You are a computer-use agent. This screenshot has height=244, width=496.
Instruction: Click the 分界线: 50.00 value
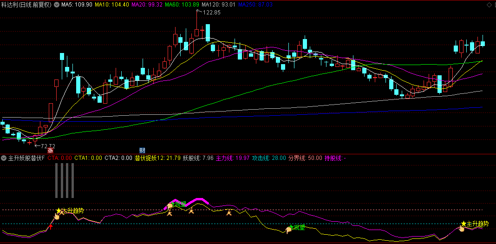point(305,158)
